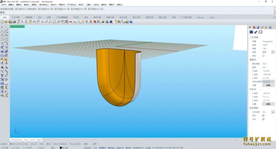This screenshot has width=276, height=149.
Task: Click the Paste clipboard icon
Action: click(x=30, y=22)
